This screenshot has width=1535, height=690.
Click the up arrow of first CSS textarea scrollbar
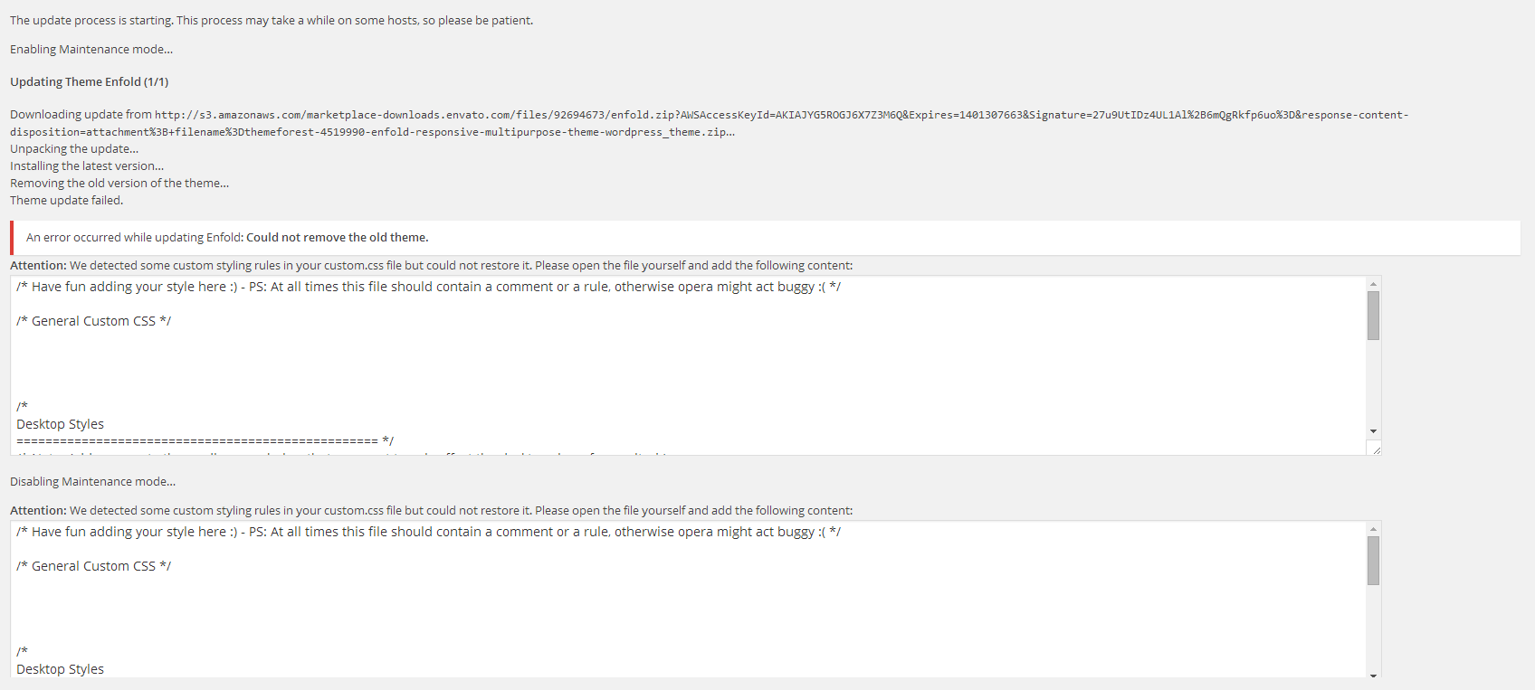[x=1373, y=284]
